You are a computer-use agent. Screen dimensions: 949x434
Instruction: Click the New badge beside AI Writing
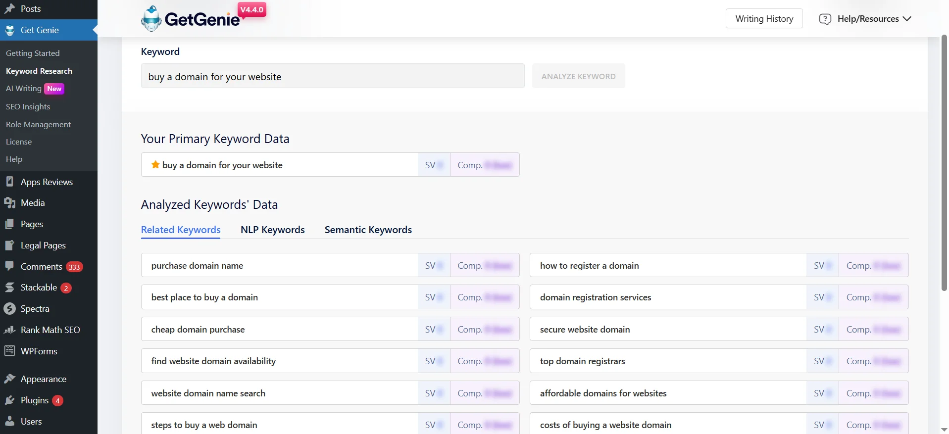(54, 89)
